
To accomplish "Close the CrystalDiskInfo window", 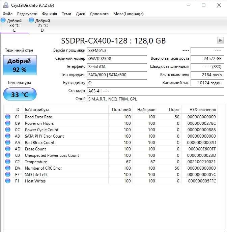I will tap(219, 5).
